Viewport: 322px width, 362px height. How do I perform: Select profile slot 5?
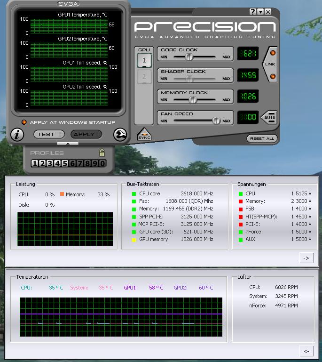pos(65,163)
